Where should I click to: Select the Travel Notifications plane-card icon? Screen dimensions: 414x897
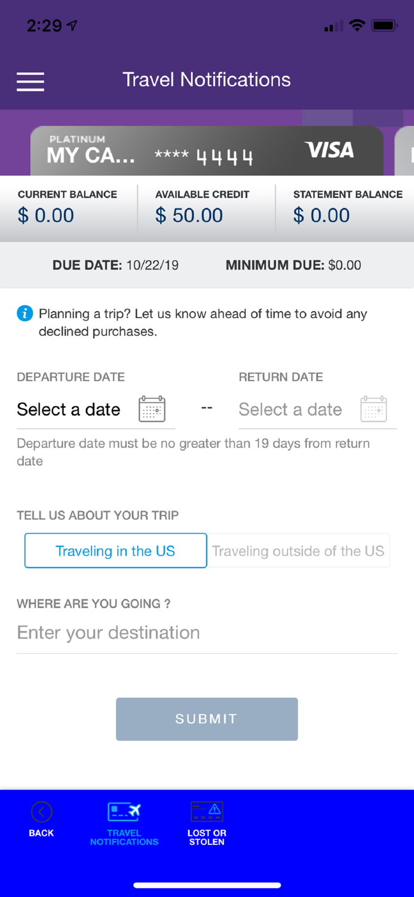[124, 811]
